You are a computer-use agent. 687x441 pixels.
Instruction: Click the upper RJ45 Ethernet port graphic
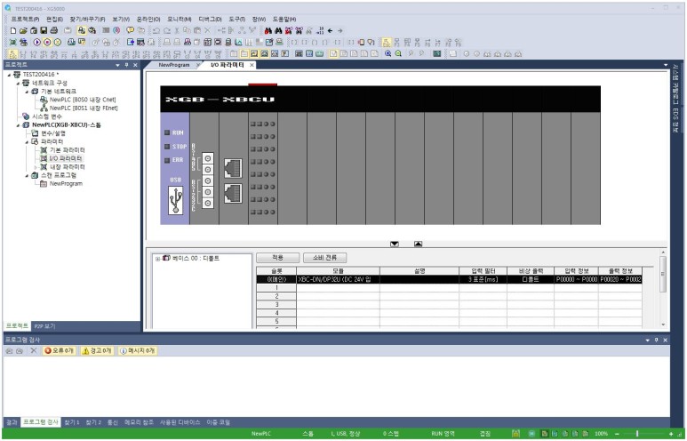point(233,168)
